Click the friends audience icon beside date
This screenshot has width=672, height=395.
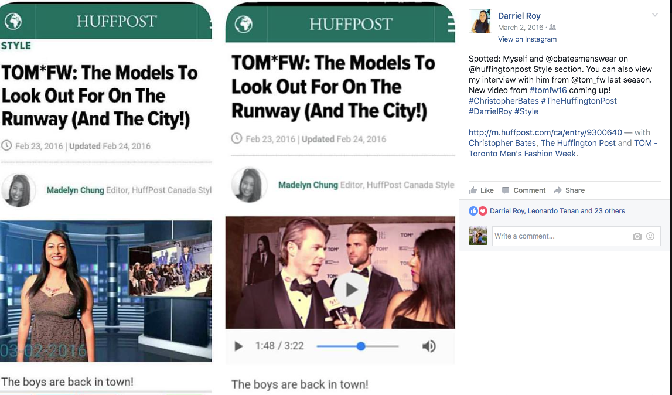pos(552,28)
